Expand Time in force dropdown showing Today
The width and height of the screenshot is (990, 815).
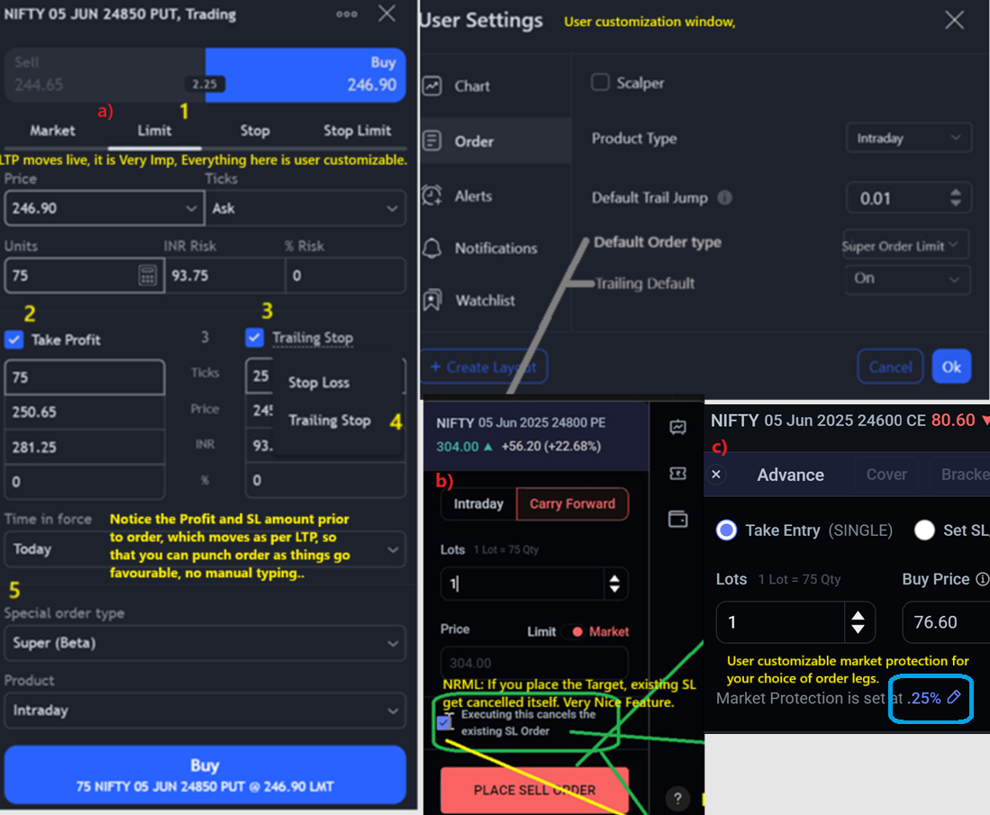tap(204, 548)
